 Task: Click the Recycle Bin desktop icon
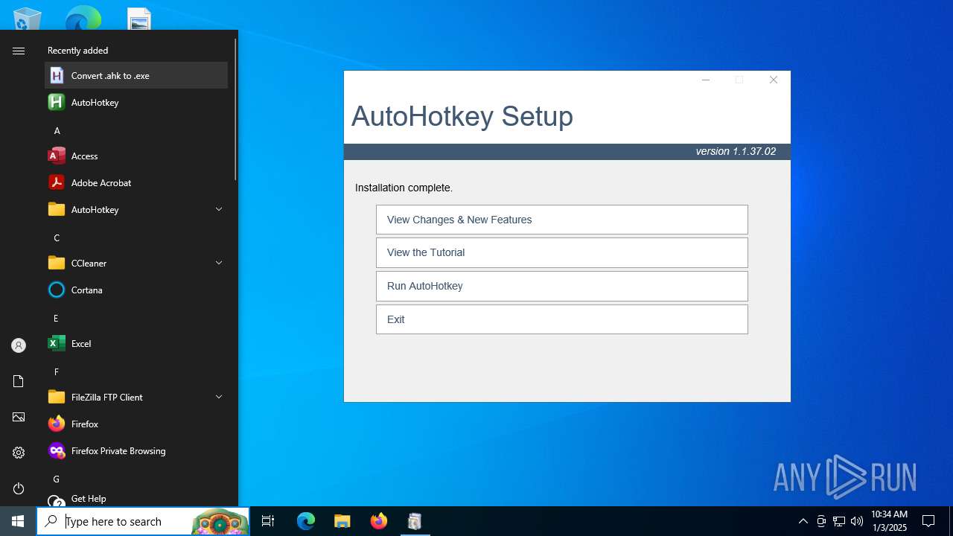(x=28, y=19)
